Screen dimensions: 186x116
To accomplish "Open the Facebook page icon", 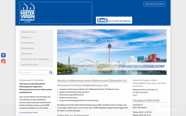I will (3, 55).
